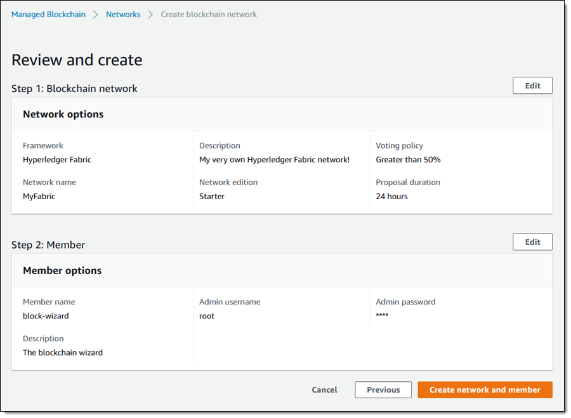
Task: Edit the Step 2 Member settings
Action: coord(532,242)
